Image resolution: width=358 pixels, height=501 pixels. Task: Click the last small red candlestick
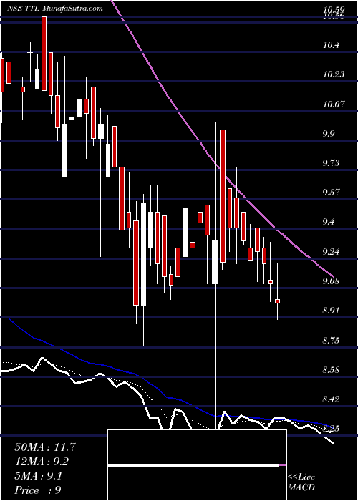(x=278, y=301)
